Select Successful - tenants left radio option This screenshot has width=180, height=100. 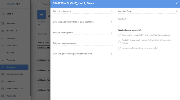point(120,35)
